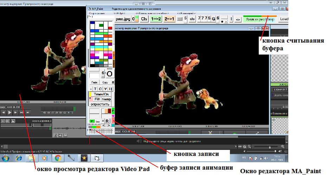Click the next-frame button in VideoPad preview
Image resolution: width=328 pixels, height=177 pixels.
[15, 113]
